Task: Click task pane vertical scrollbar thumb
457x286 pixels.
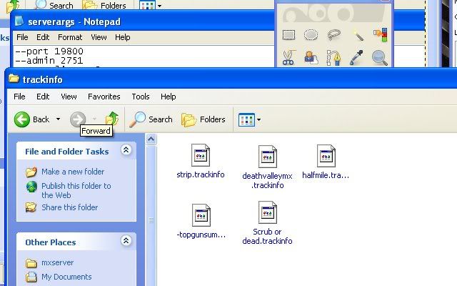Action: (x=151, y=220)
